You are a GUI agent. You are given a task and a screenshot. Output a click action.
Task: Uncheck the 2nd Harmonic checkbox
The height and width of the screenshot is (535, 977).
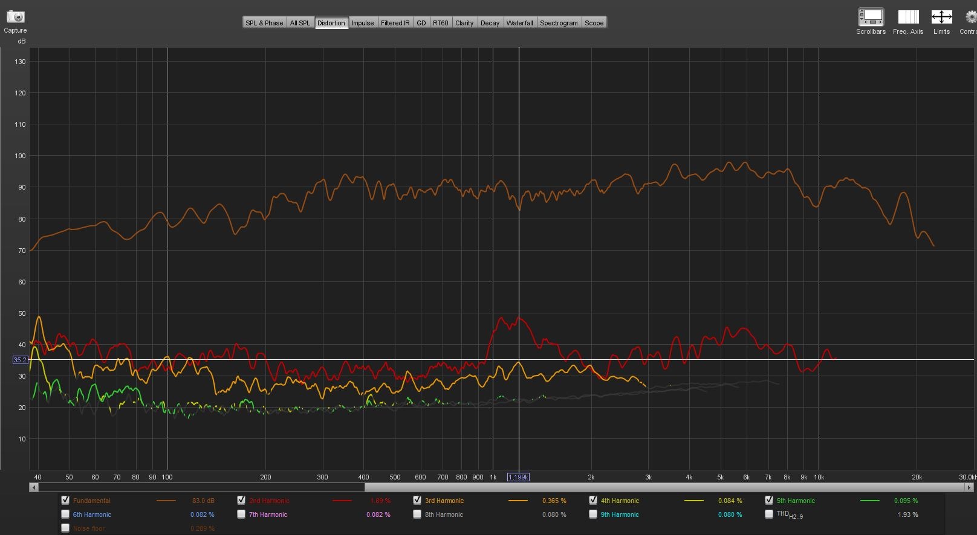(x=241, y=500)
